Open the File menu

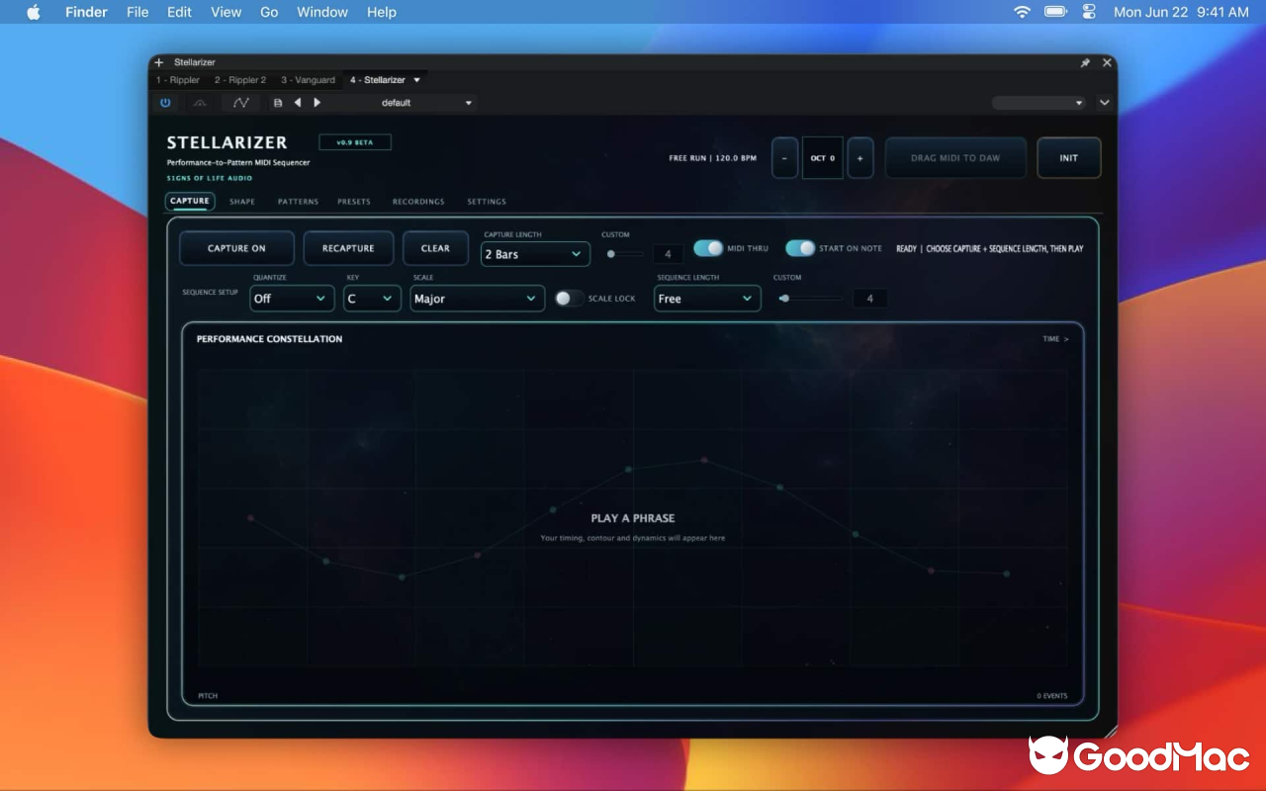click(137, 12)
